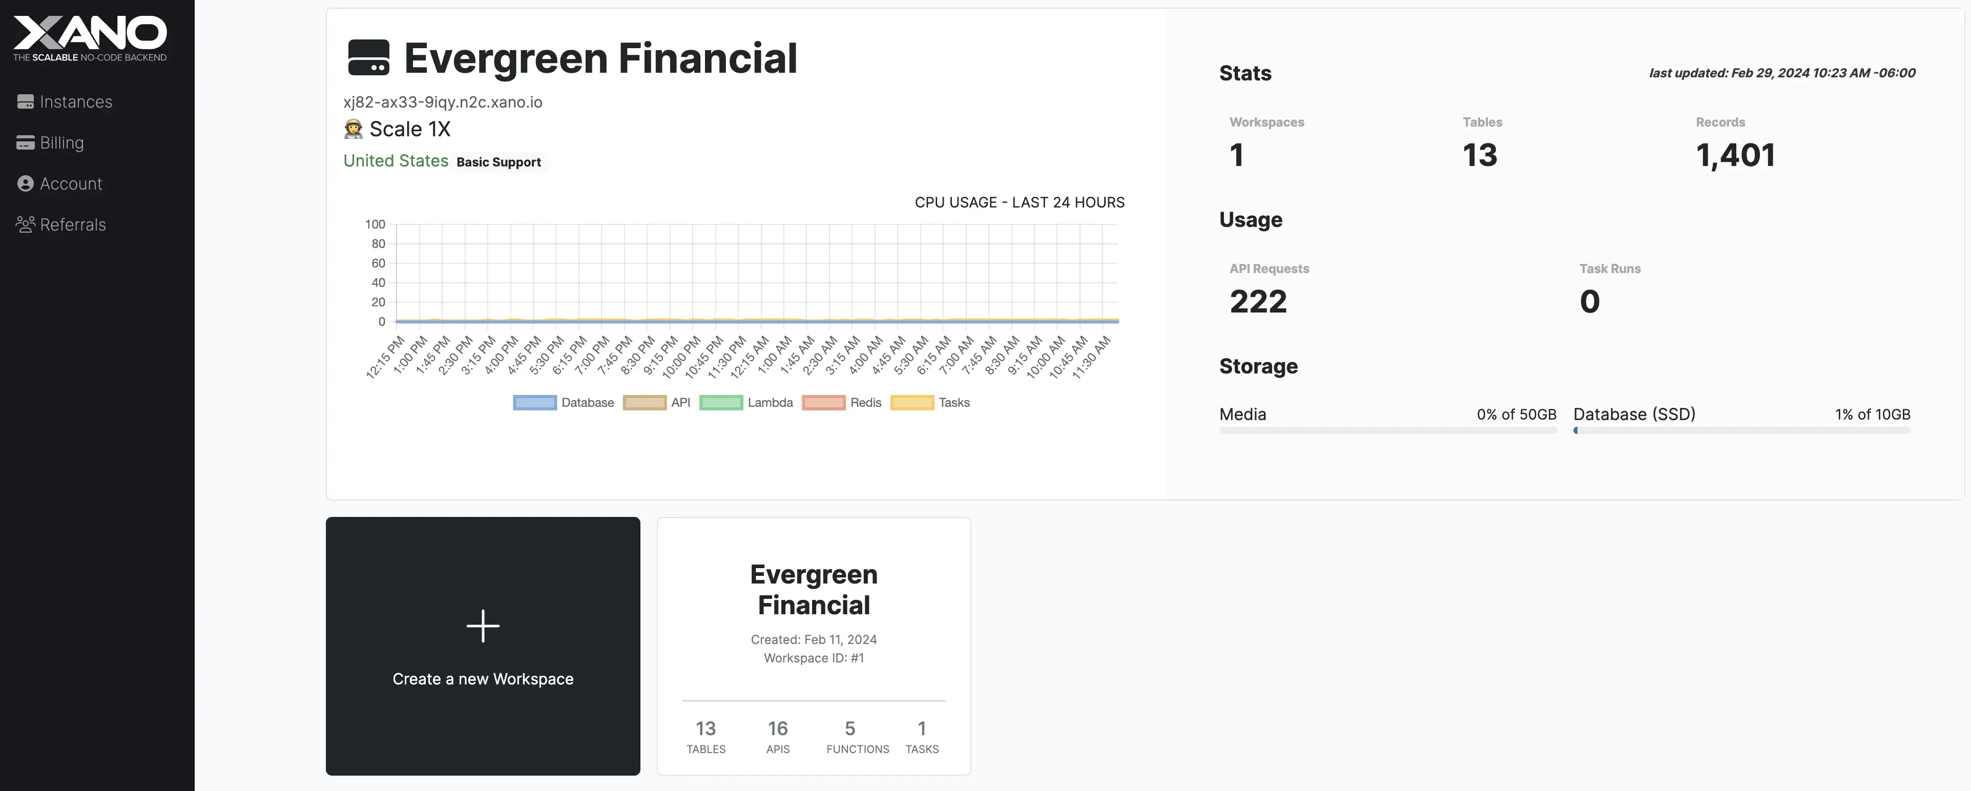Click the Billing credit card icon
The height and width of the screenshot is (791, 1971).
pos(25,143)
